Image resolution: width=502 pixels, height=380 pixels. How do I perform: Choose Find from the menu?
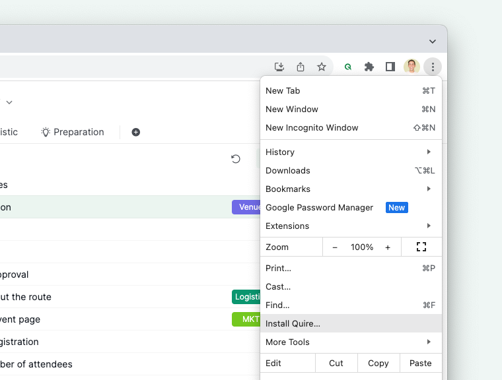click(x=351, y=305)
